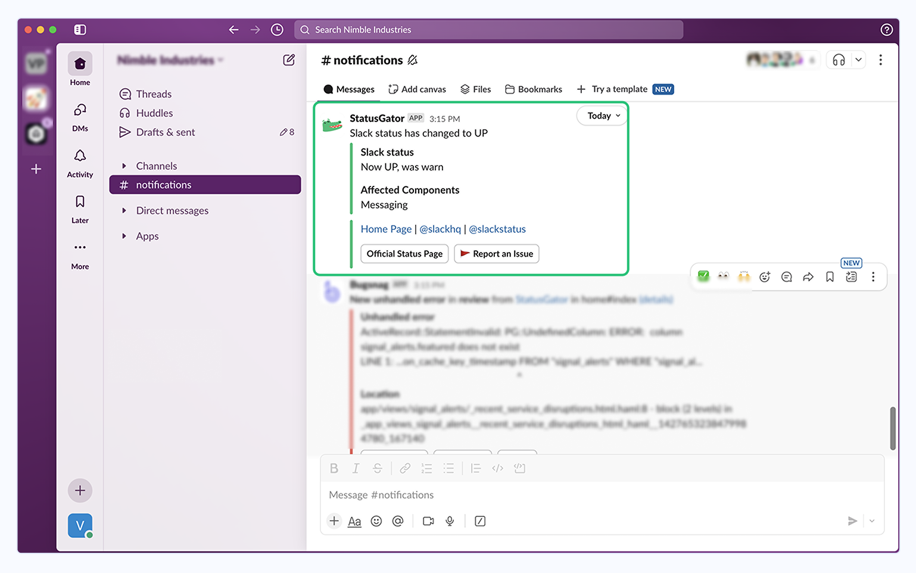Toggle ordered list formatting
Screen dimensions: 916x573
pyautogui.click(x=426, y=468)
